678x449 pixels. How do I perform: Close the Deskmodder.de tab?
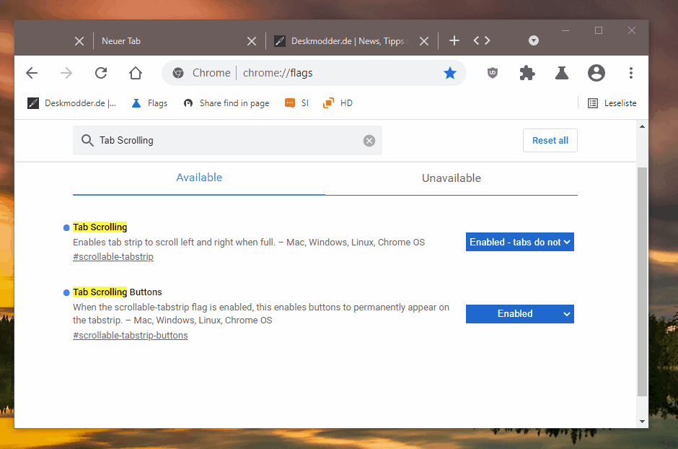(424, 41)
